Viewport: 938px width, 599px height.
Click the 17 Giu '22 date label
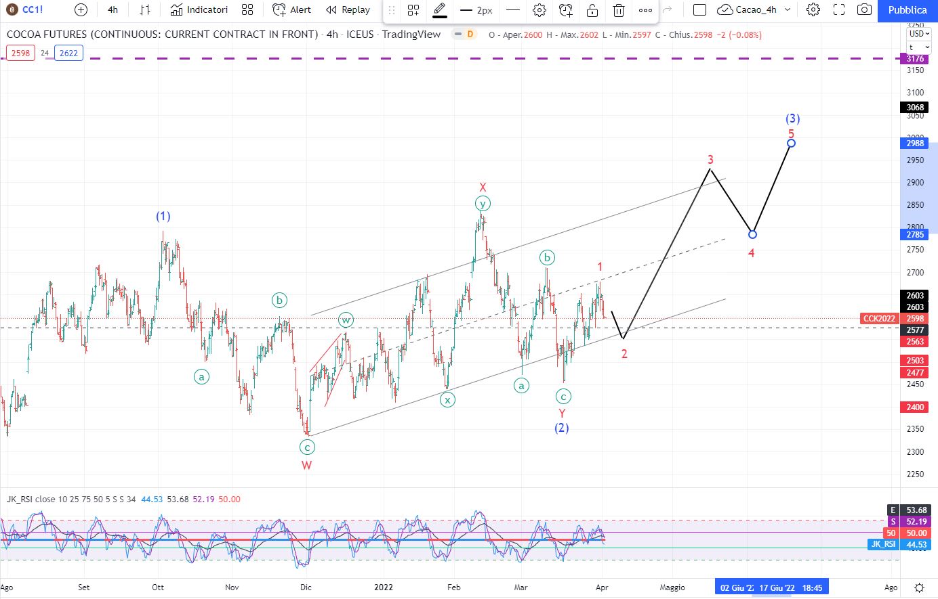pos(777,587)
